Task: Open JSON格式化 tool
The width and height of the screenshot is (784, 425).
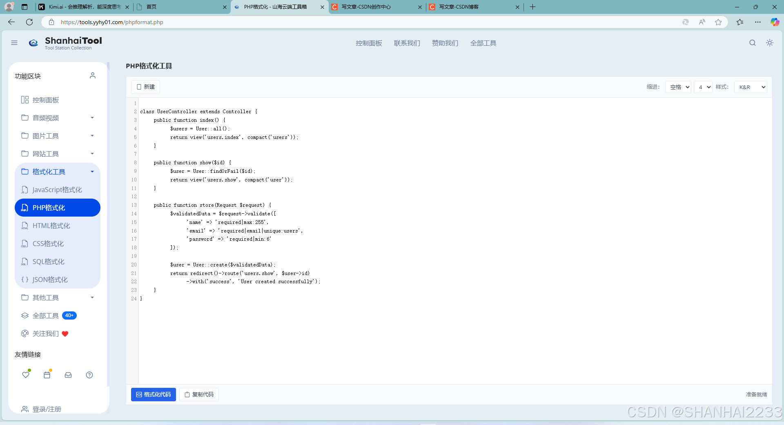Action: pos(57,280)
